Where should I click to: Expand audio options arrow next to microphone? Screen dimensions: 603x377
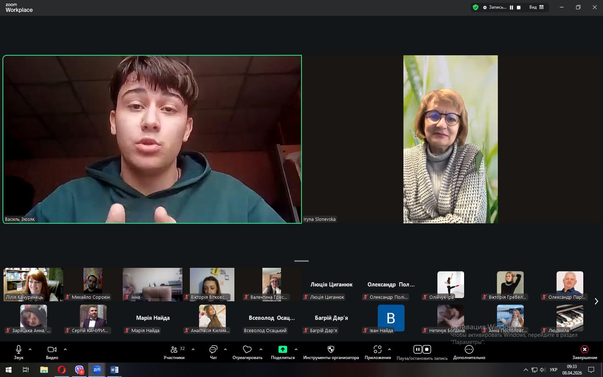(x=30, y=349)
